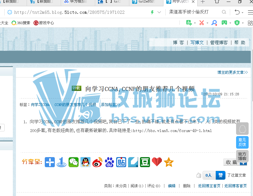Click the article title 向学习CCNA,CCNP的朋友推荐几个视频
This screenshot has height=196, width=253.
tap(140, 89)
